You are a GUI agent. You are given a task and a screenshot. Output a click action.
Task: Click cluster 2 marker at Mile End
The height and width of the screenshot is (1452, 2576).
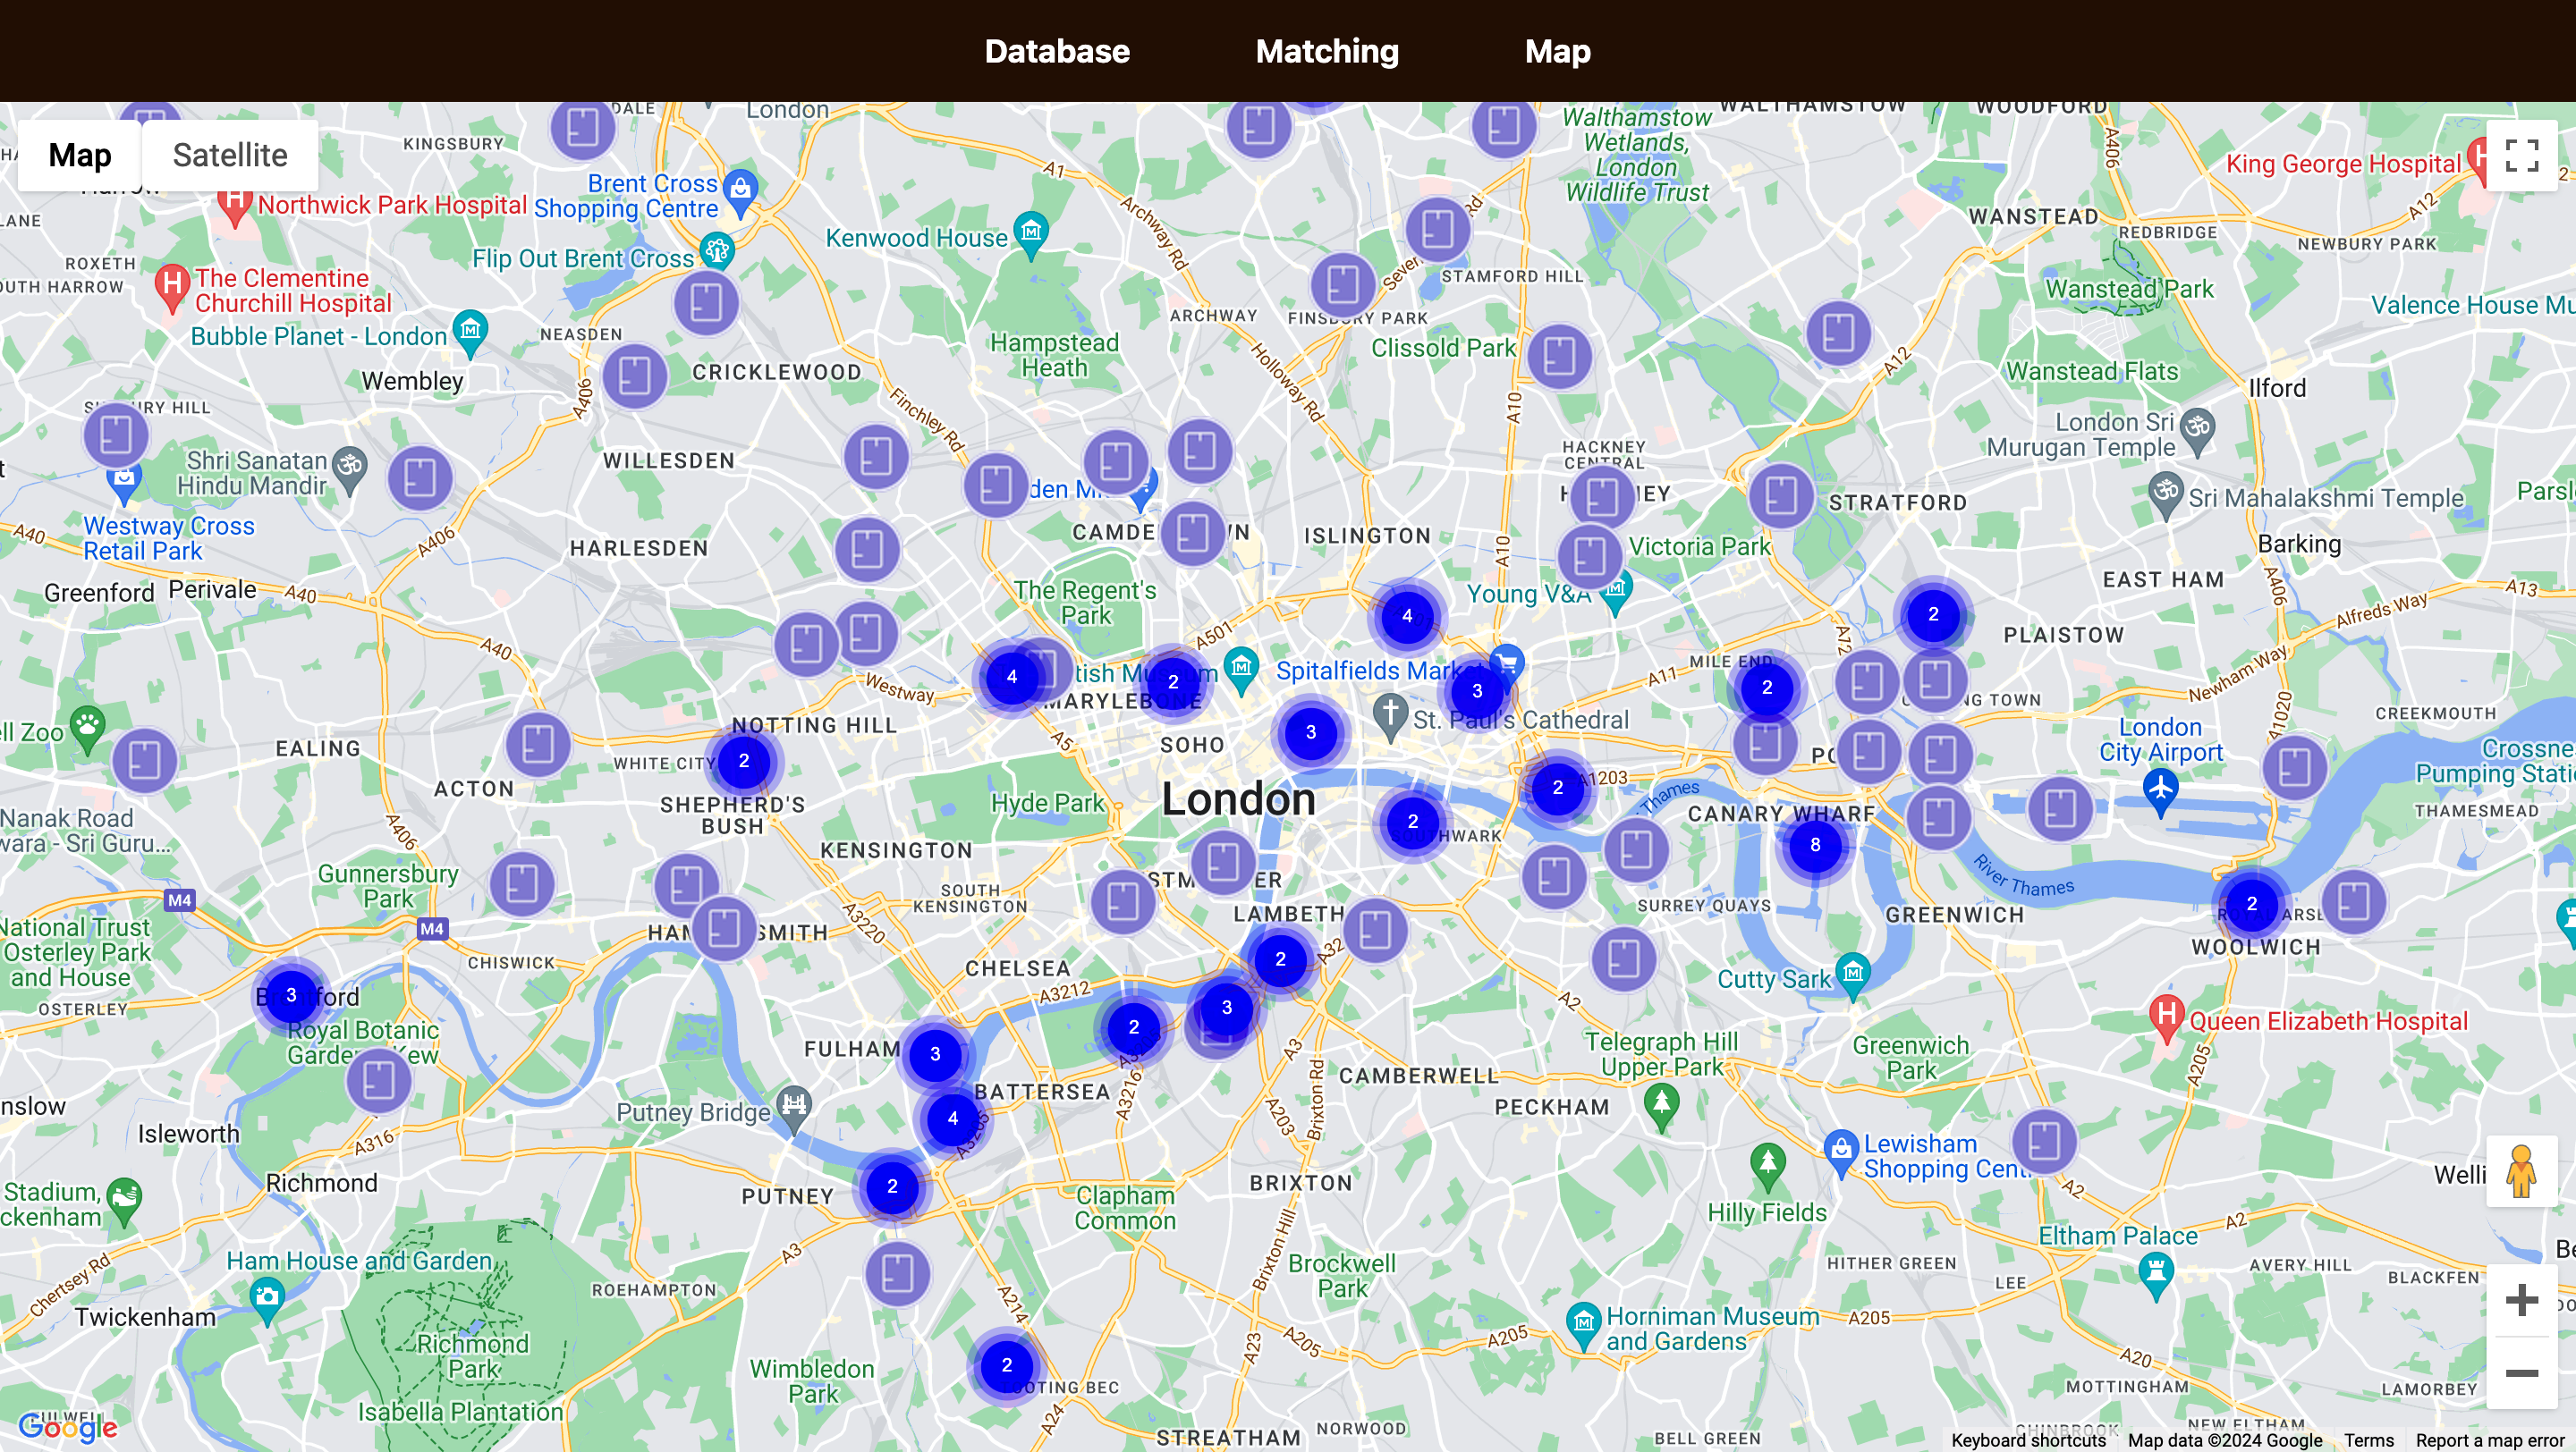(1767, 688)
